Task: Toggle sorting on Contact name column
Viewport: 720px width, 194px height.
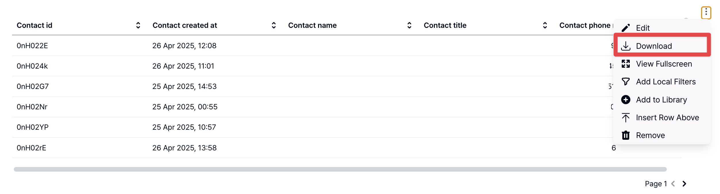Action: (409, 25)
